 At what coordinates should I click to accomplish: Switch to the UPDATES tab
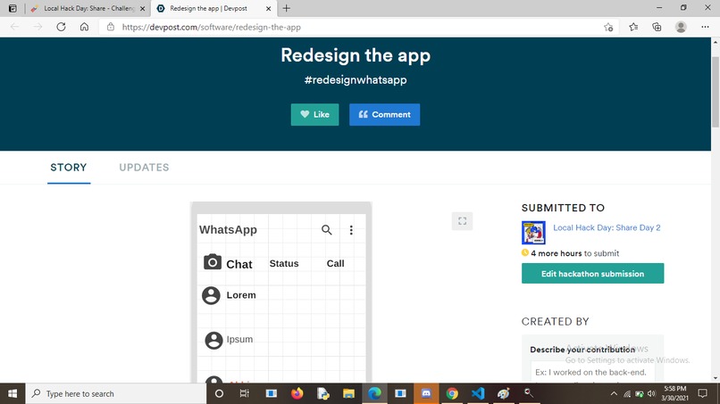click(x=144, y=168)
